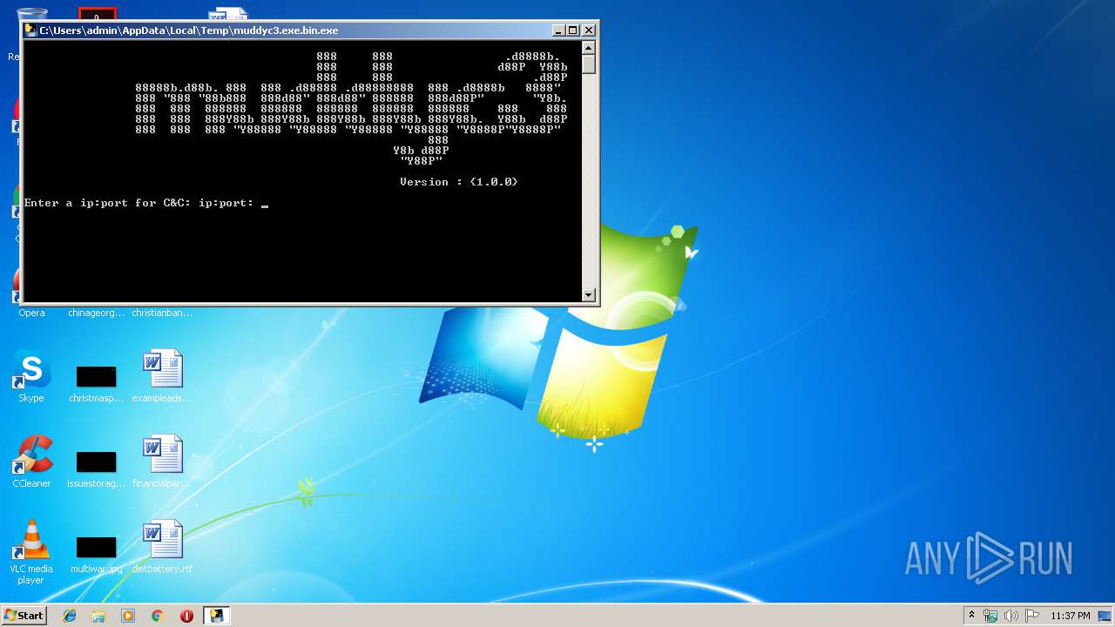This screenshot has height=627, width=1115.
Task: Open Windows Explorer from the taskbar
Action: [98, 616]
